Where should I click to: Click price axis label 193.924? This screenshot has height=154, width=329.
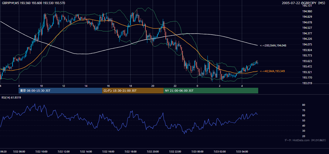(x=307, y=50)
